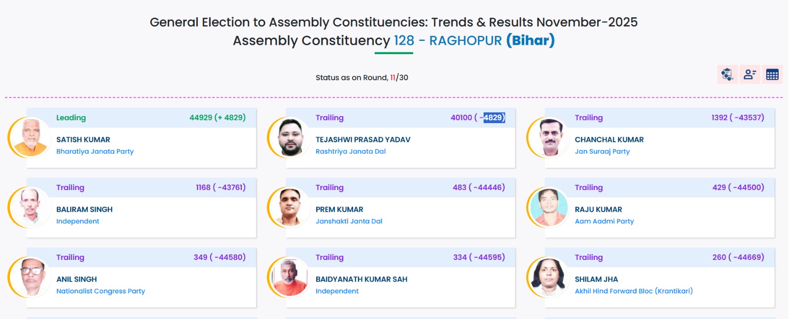Click Satish Kumar's candidate photo
This screenshot has width=789, height=319.
tap(30, 137)
